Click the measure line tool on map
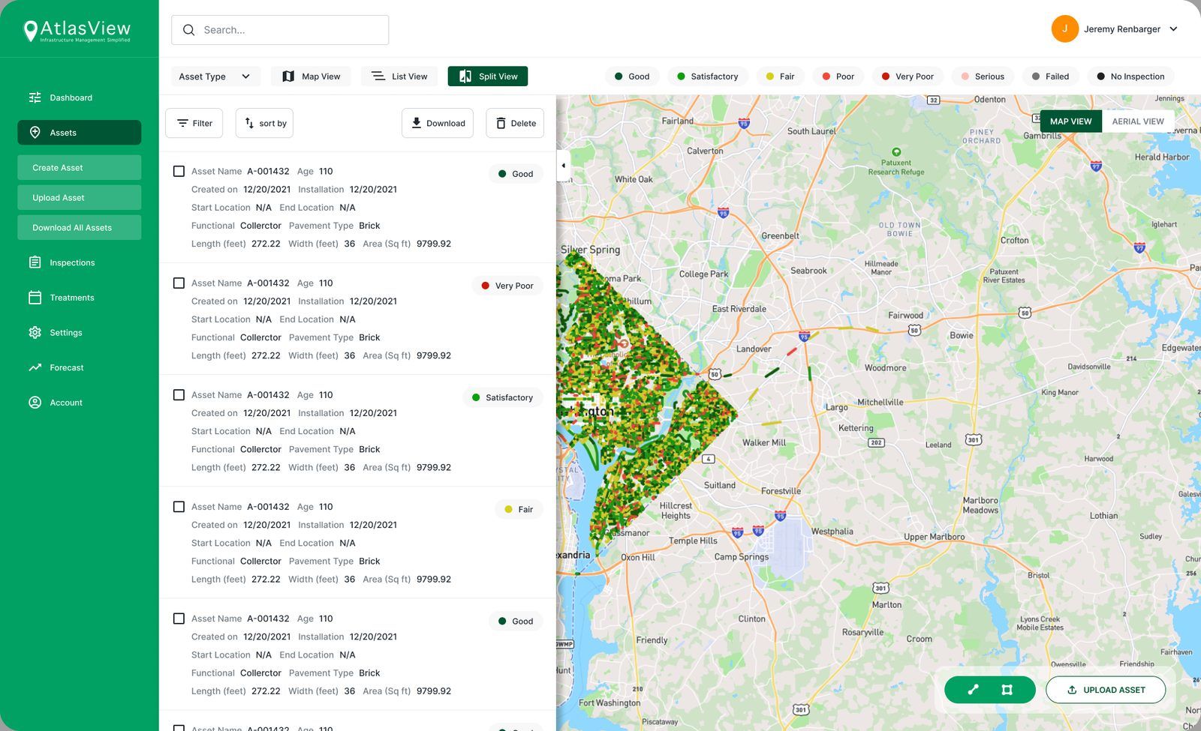The image size is (1201, 731). coord(973,690)
